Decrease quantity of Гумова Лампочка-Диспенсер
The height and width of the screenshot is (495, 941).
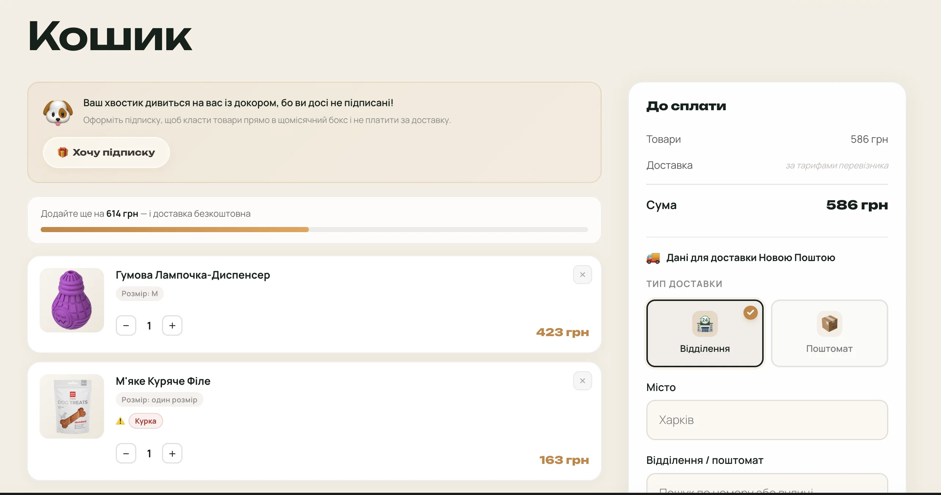point(126,325)
